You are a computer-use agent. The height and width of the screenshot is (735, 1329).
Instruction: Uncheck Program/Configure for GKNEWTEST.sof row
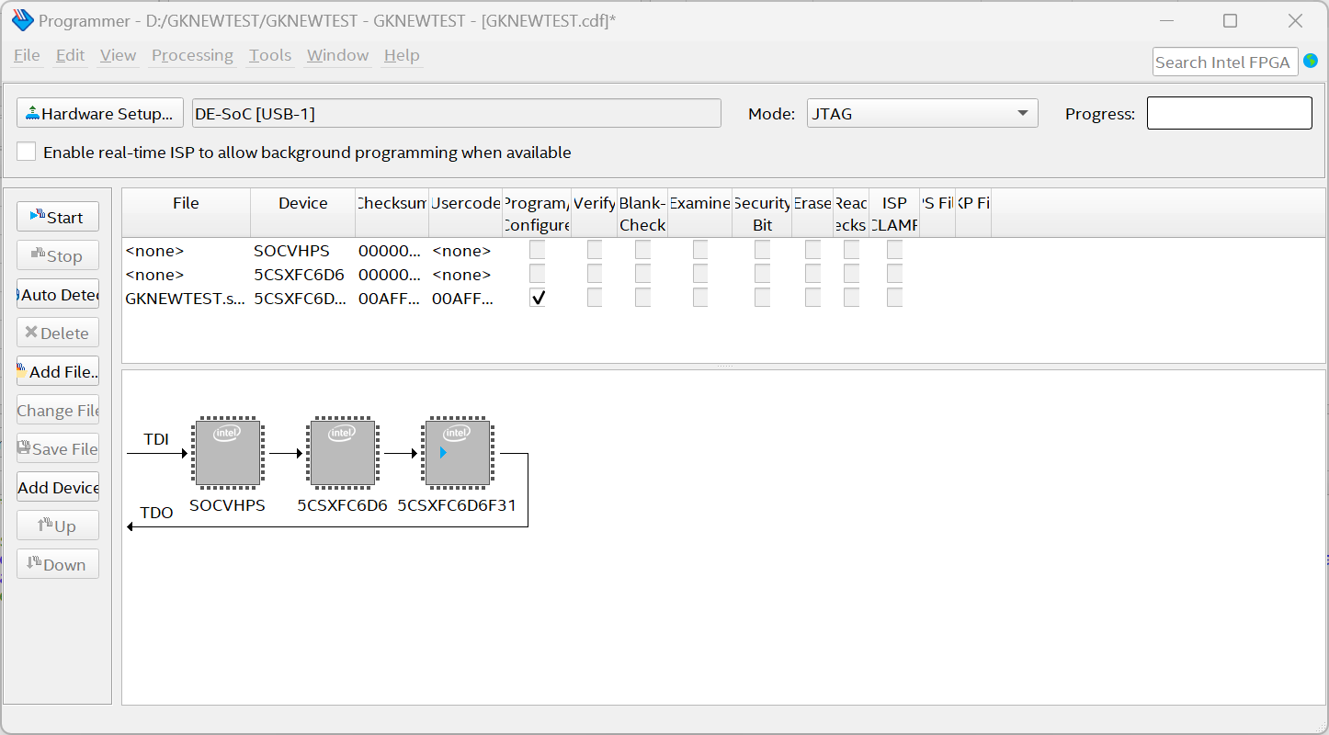537,297
